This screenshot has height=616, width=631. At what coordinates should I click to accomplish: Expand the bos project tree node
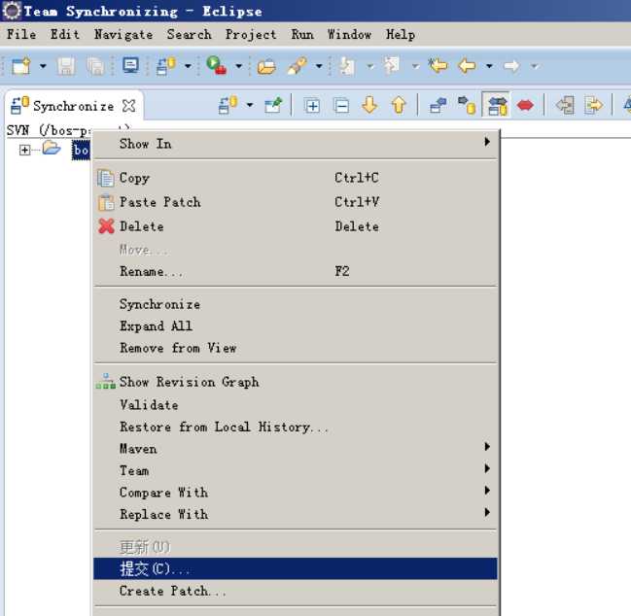tap(24, 150)
